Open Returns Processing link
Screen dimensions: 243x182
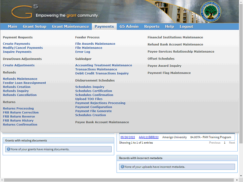18,108
